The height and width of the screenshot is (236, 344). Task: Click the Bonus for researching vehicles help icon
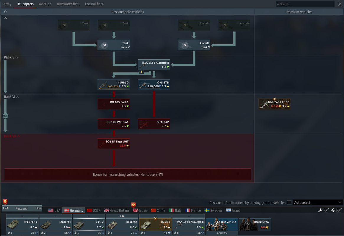(x=161, y=174)
